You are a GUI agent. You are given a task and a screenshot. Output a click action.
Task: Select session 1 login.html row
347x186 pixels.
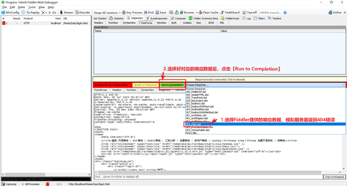[x=46, y=23]
